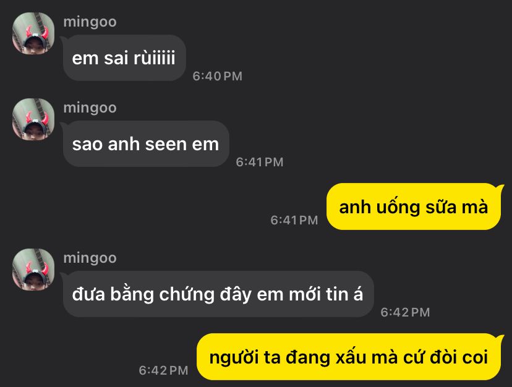Tap the 6:40 PM timestamp
The image size is (512, 387).
pyautogui.click(x=218, y=76)
